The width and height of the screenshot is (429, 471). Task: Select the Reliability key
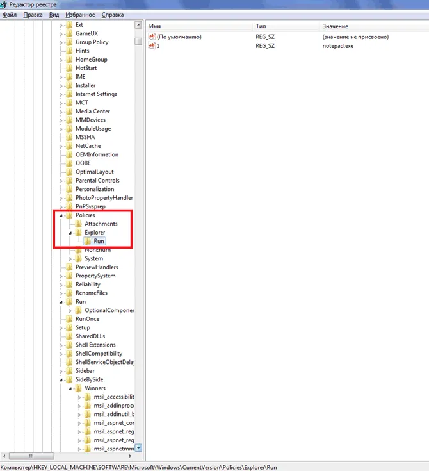pos(88,285)
